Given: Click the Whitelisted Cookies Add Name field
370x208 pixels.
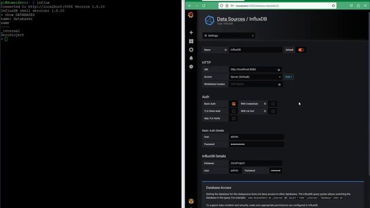Looking at the screenshot, I should click(256, 84).
